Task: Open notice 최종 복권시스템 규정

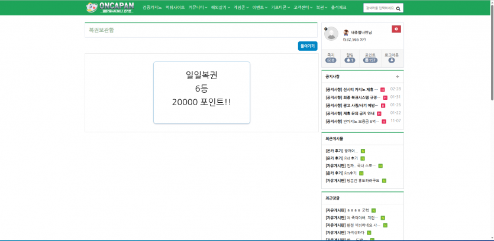Action: point(353,97)
